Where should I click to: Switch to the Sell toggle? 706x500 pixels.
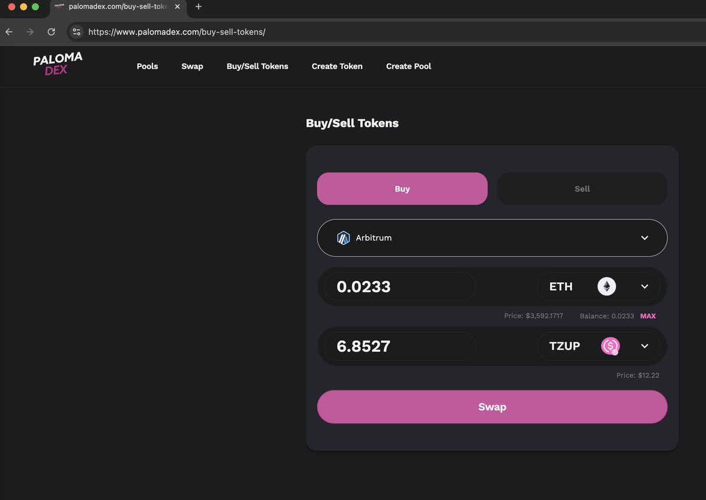coord(582,188)
